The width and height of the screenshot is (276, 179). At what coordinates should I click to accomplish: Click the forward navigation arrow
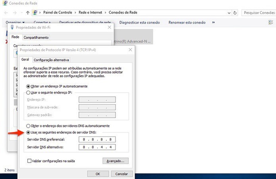[x=14, y=12]
